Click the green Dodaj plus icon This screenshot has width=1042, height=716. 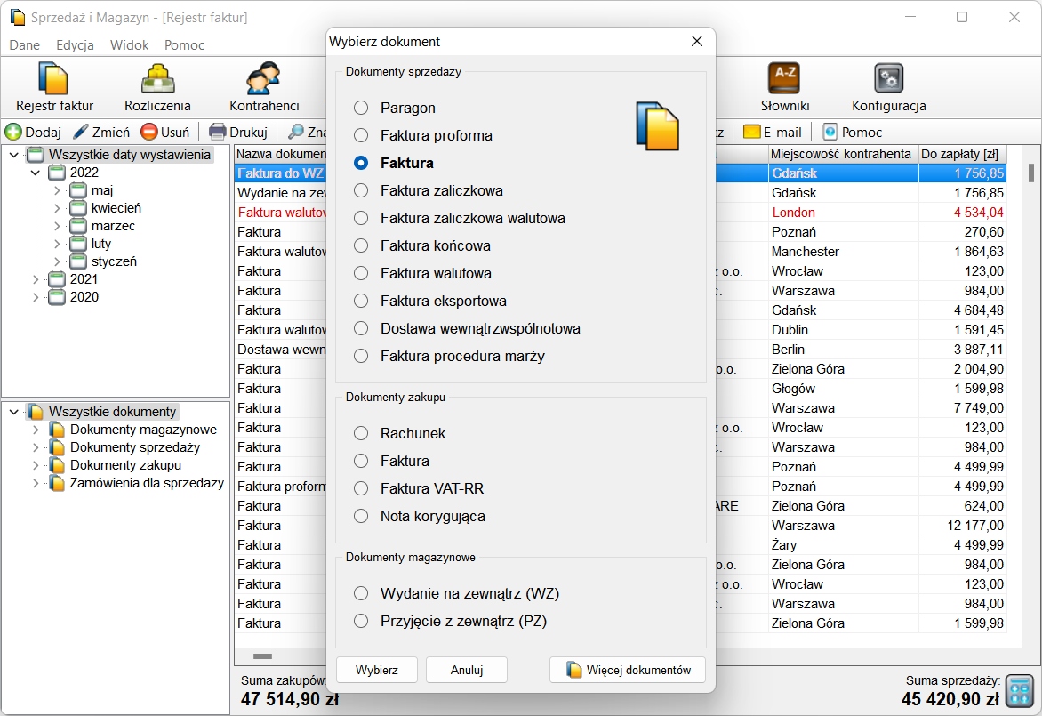click(x=14, y=133)
